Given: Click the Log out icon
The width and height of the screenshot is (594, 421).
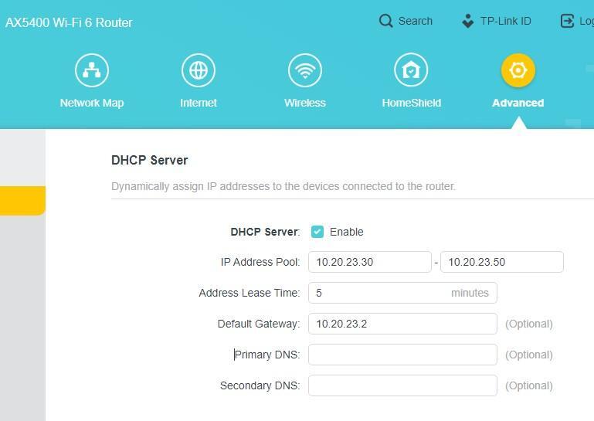Looking at the screenshot, I should (x=567, y=21).
